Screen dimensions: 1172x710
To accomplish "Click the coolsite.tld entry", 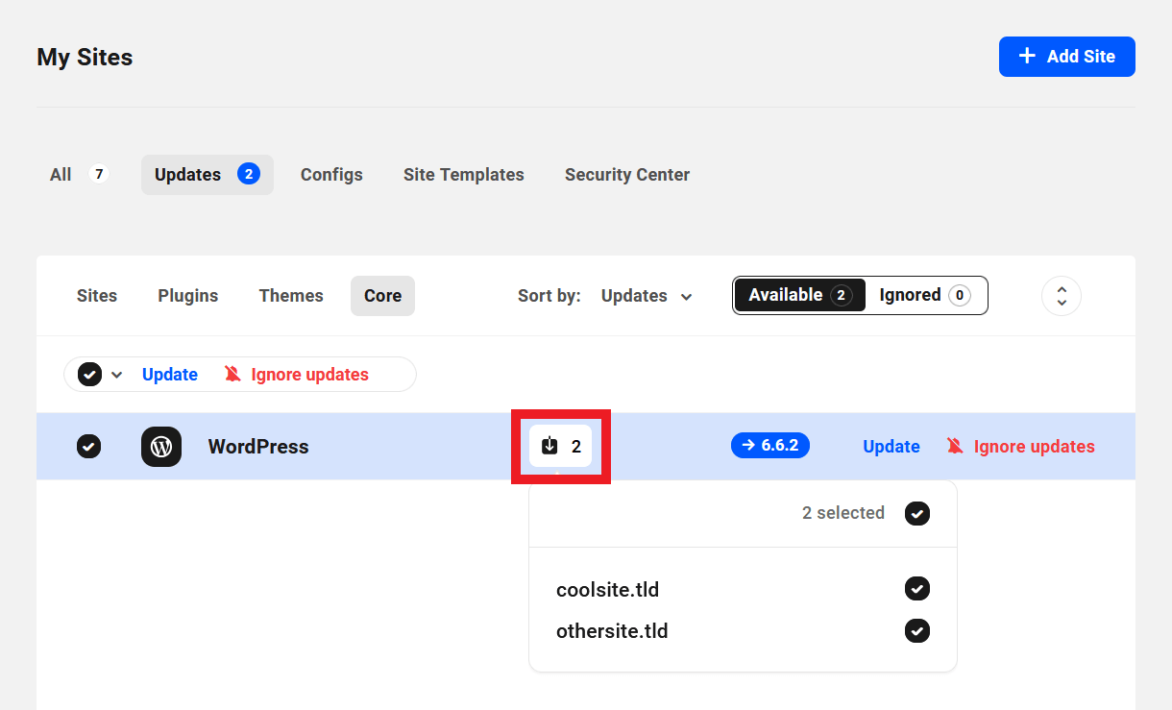I will pos(607,589).
